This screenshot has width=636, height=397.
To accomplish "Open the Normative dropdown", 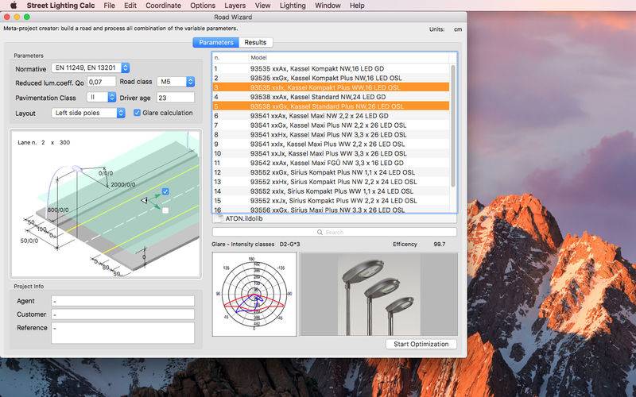I will 91,67.
